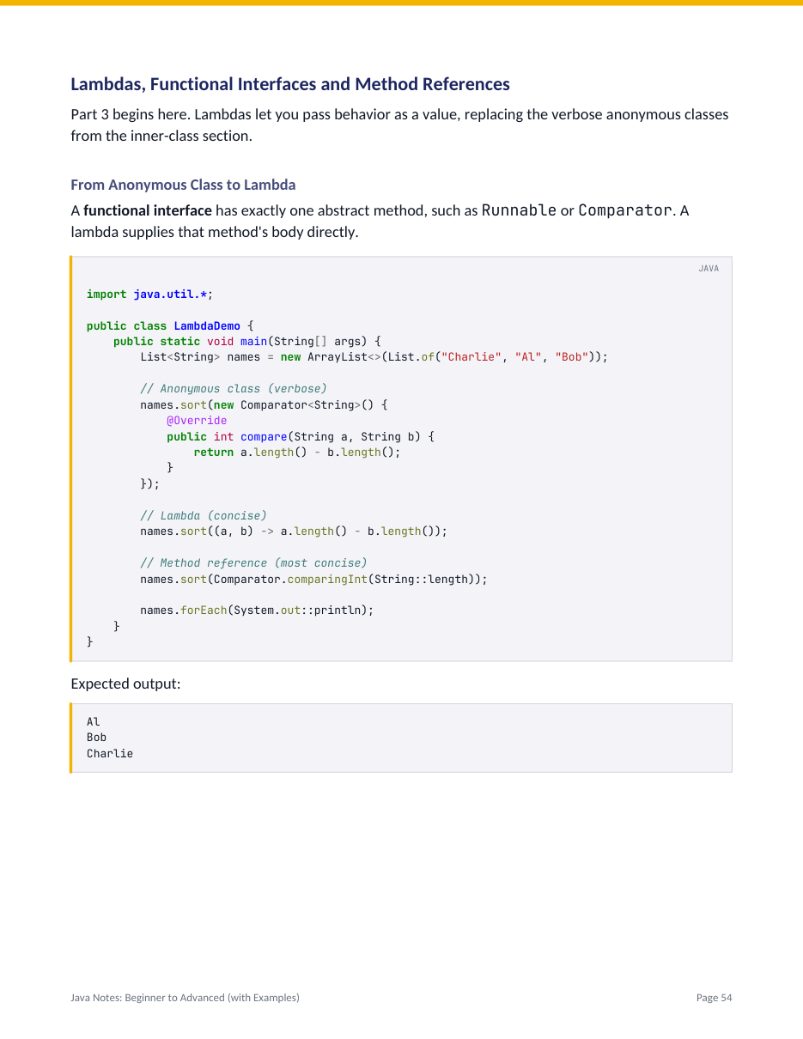Click the output line 'Al'

pyautogui.click(x=94, y=722)
